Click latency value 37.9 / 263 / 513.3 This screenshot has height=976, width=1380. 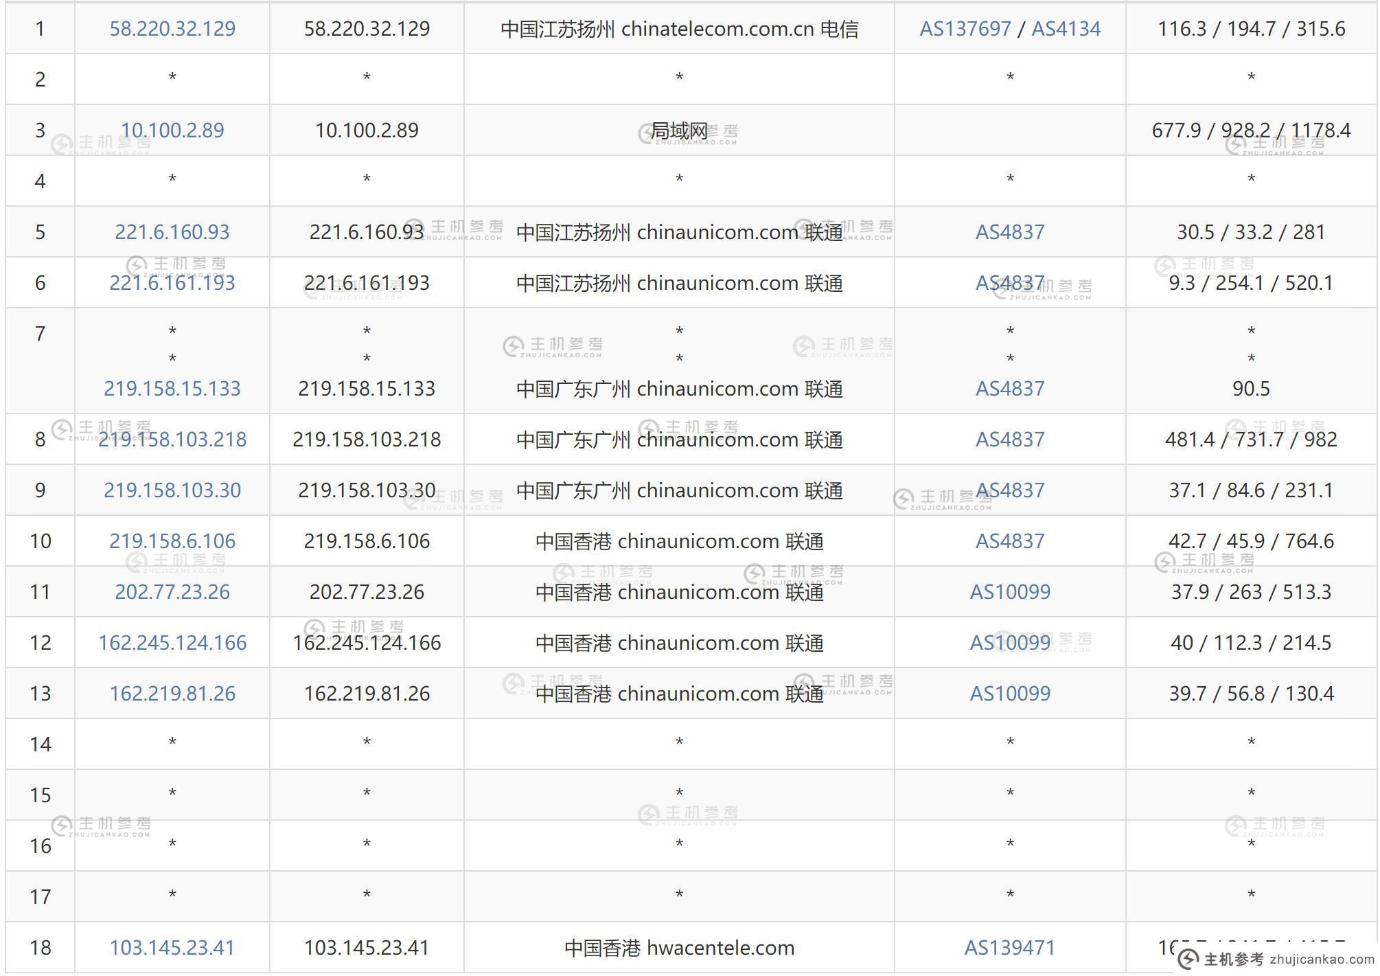click(x=1251, y=592)
